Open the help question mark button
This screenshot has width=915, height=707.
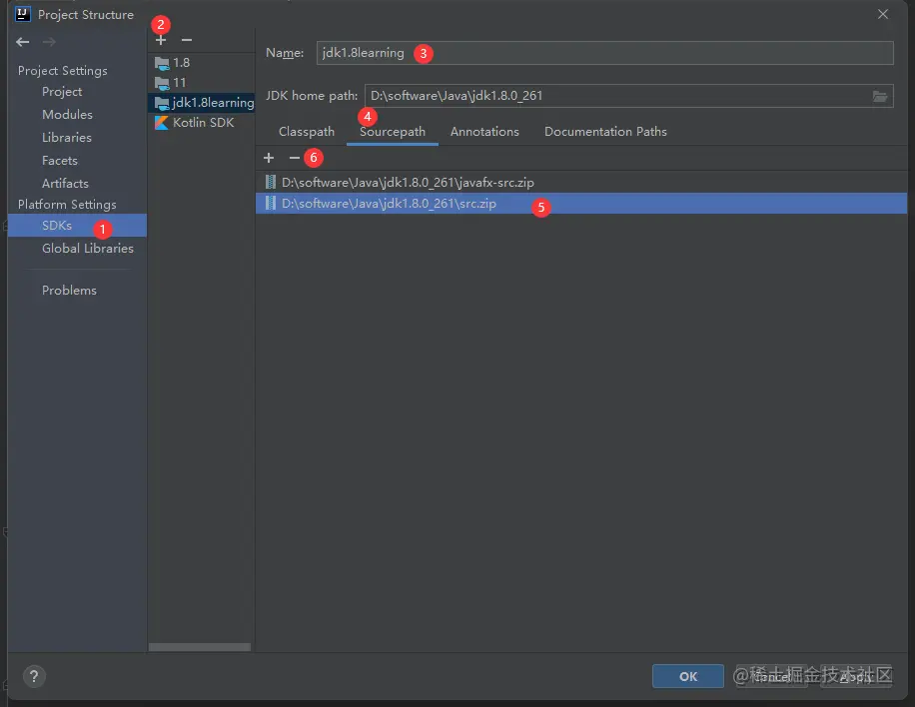coord(34,677)
